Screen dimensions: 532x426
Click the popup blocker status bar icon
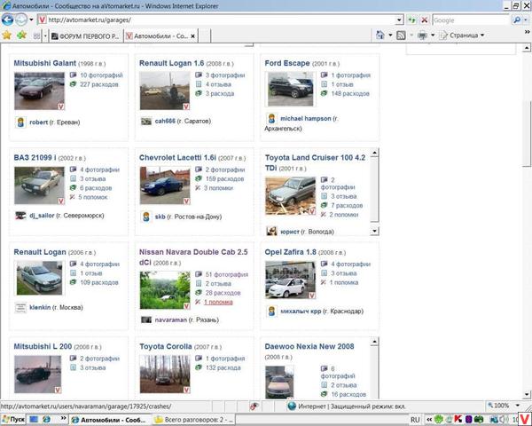254,406
